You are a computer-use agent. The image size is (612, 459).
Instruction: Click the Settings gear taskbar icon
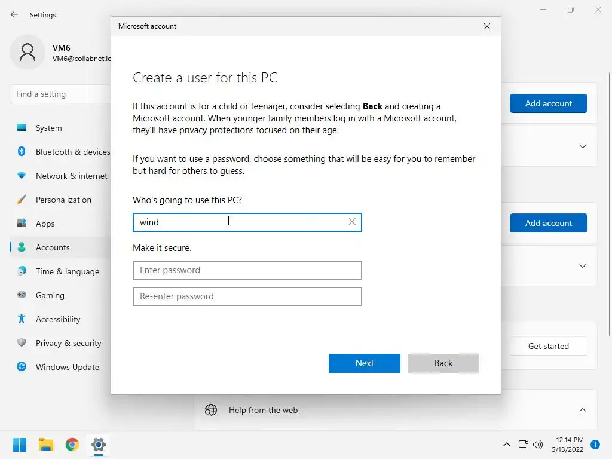point(99,445)
